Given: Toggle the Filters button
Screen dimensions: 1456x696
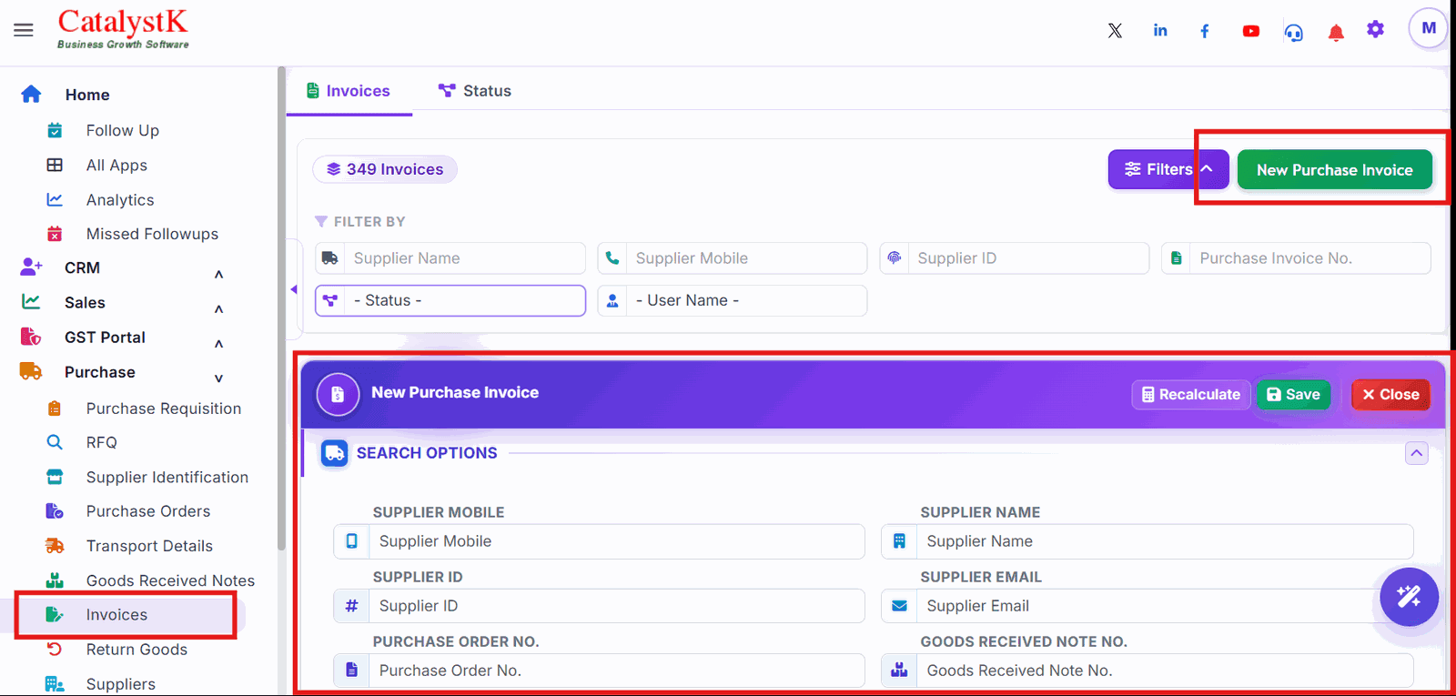Looking at the screenshot, I should [x=1168, y=169].
